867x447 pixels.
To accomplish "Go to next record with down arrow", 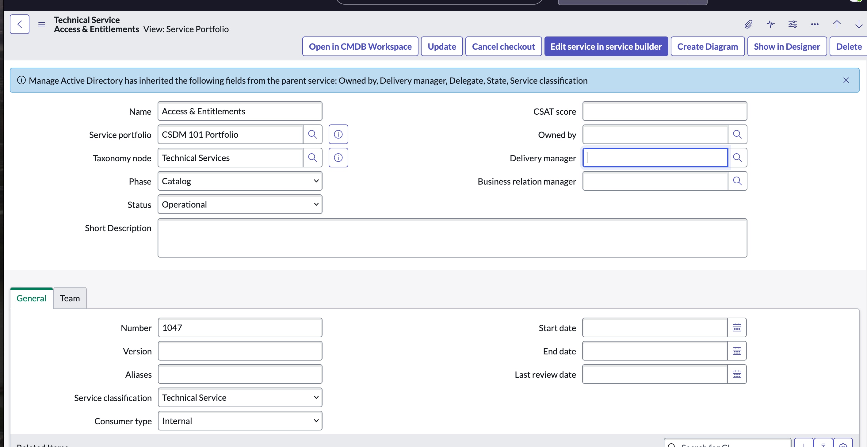I will pyautogui.click(x=859, y=24).
